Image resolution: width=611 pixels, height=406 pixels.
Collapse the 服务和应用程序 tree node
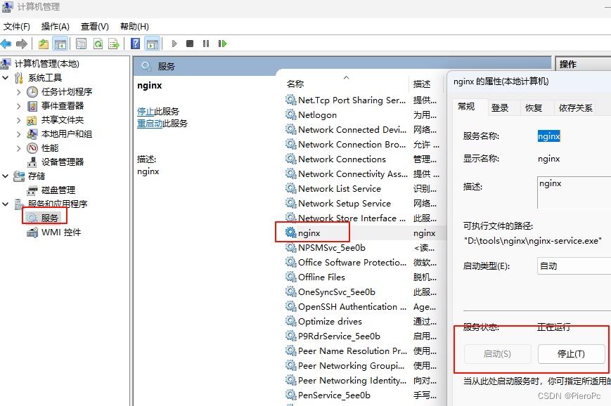(x=6, y=203)
